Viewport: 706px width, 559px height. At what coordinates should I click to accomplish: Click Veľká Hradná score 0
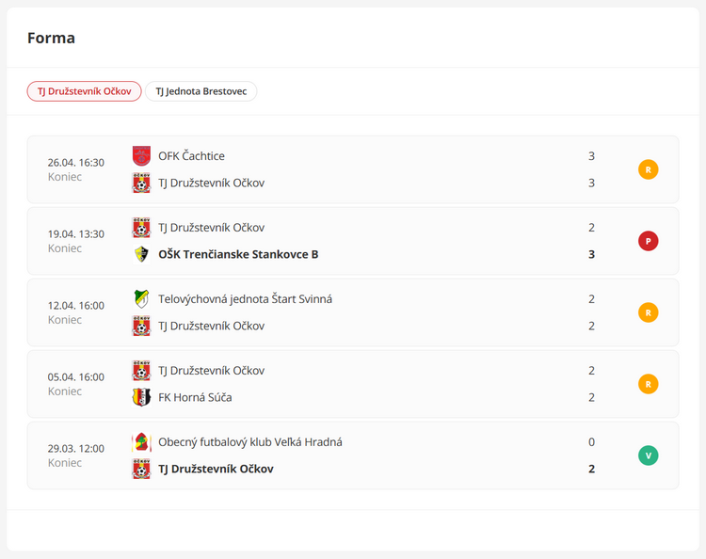pos(592,442)
